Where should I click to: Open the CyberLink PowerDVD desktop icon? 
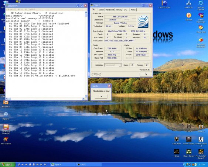coord(6,129)
